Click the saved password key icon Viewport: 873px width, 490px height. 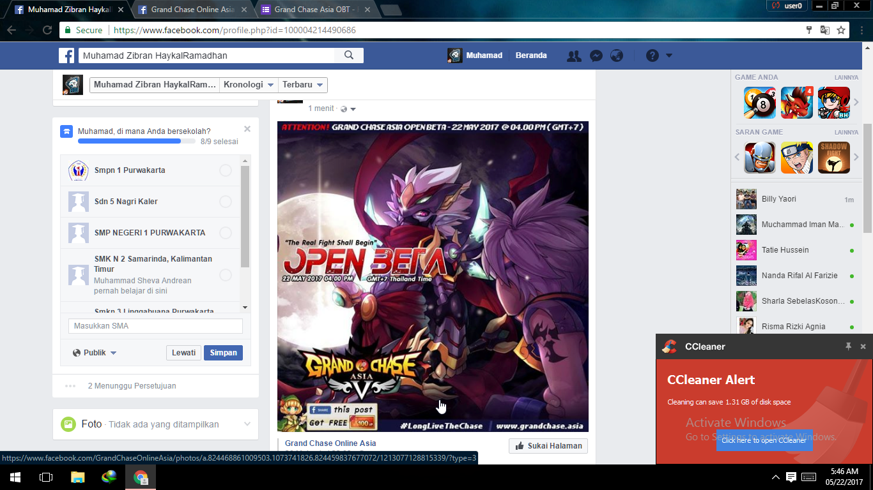809,30
